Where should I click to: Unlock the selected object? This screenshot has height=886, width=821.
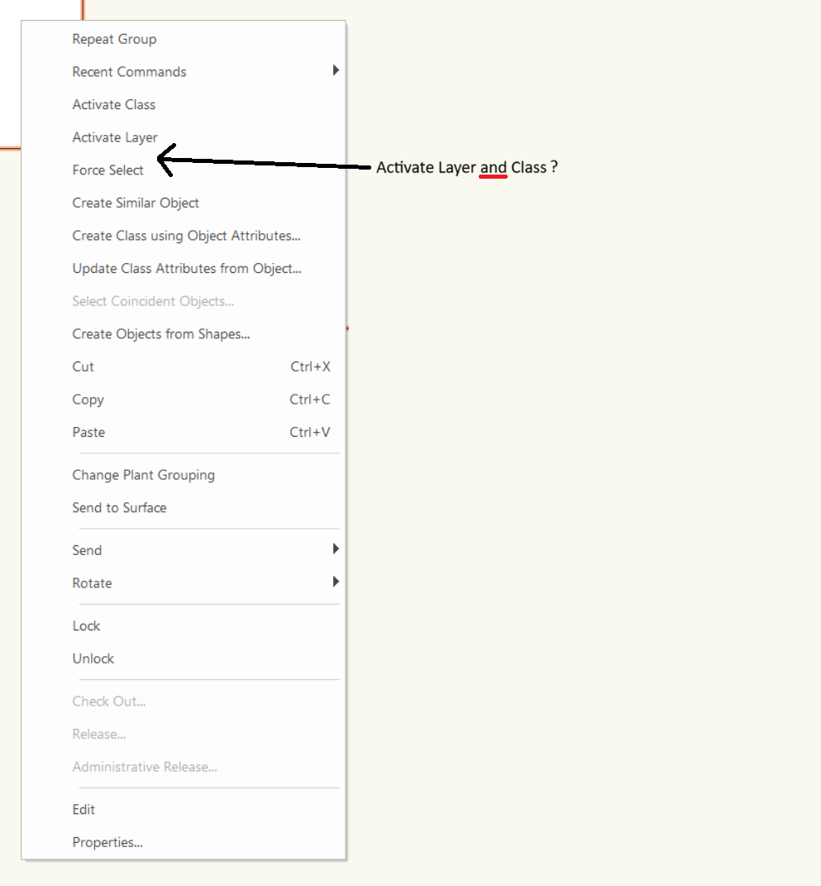pyautogui.click(x=93, y=659)
